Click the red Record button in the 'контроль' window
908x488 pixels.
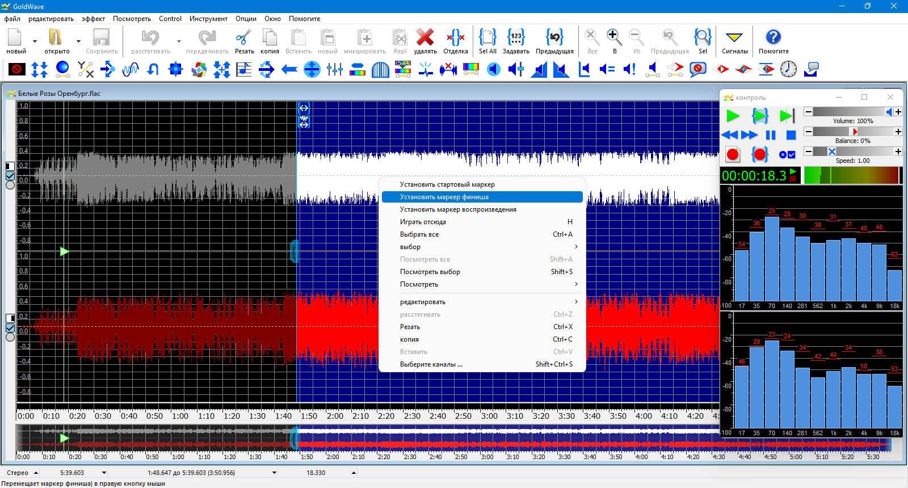733,154
